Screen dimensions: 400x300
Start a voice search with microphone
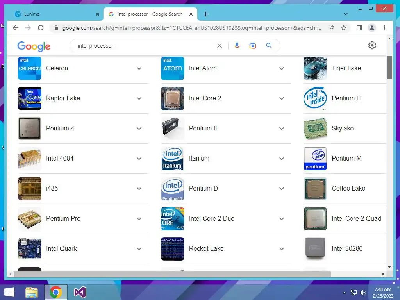237,46
